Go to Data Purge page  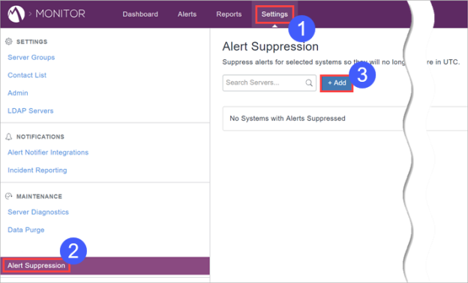tap(26, 230)
